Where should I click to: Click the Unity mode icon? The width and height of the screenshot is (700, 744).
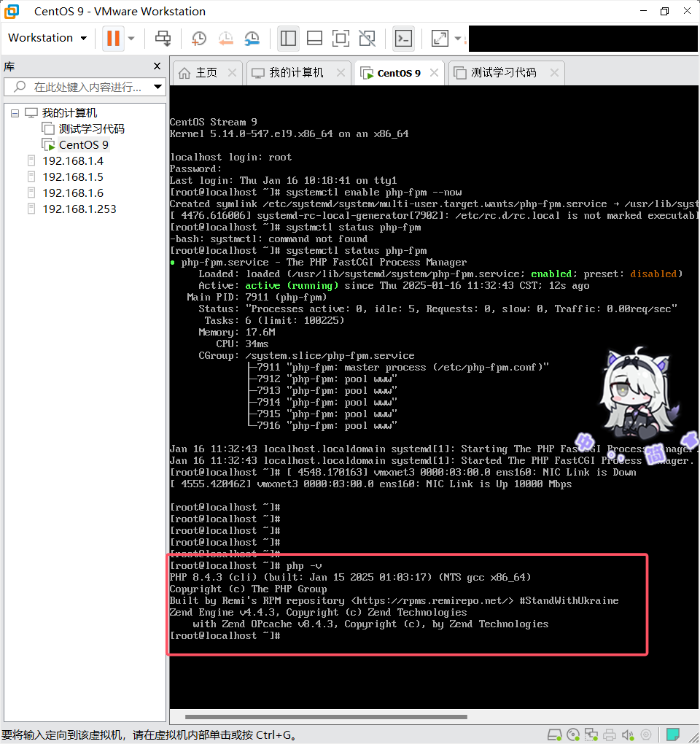(367, 38)
